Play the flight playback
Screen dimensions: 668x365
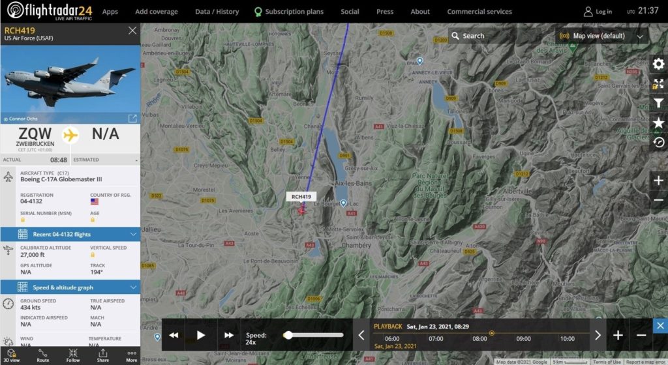pos(201,335)
